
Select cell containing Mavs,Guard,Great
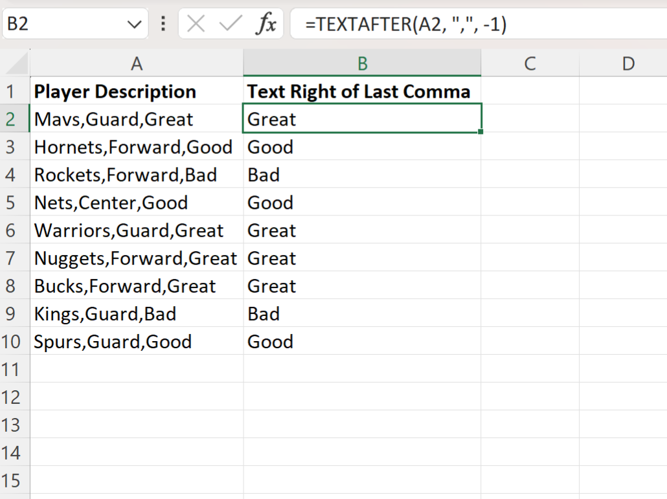coord(137,118)
